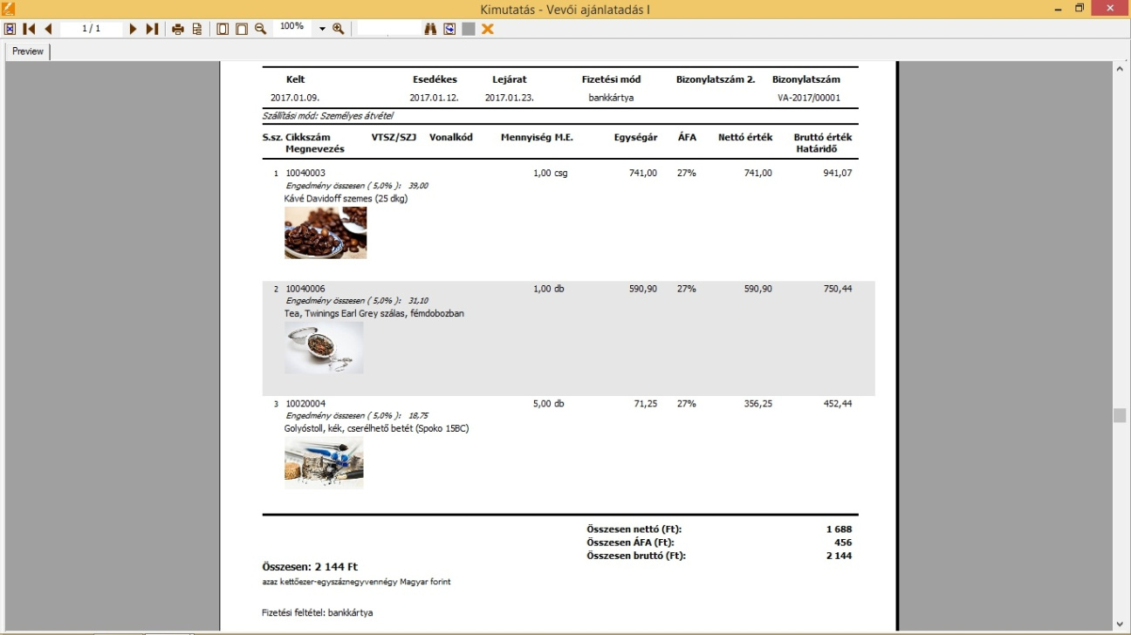Refresh the report preview
1131x635 pixels.
(x=449, y=29)
